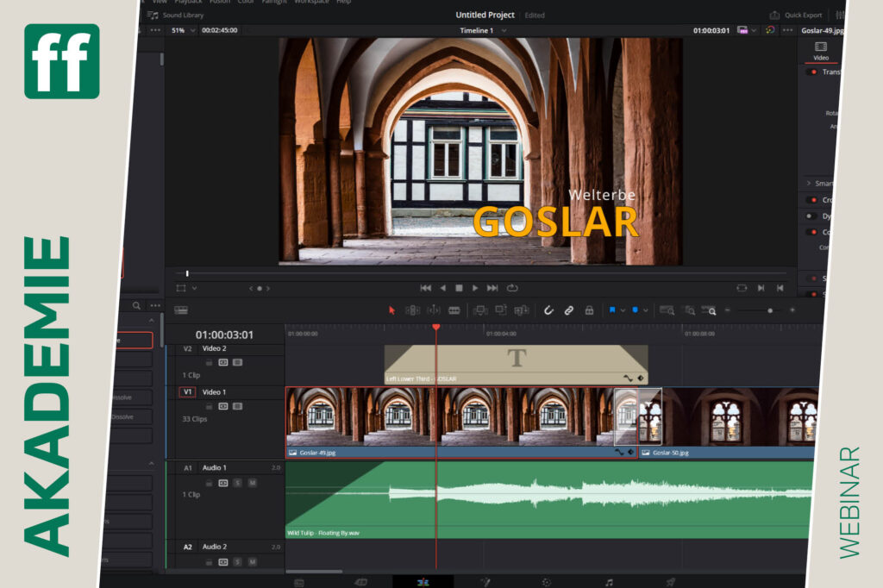Expand the transform overlay dropdown arrow
This screenshot has width=883, height=588.
194,288
